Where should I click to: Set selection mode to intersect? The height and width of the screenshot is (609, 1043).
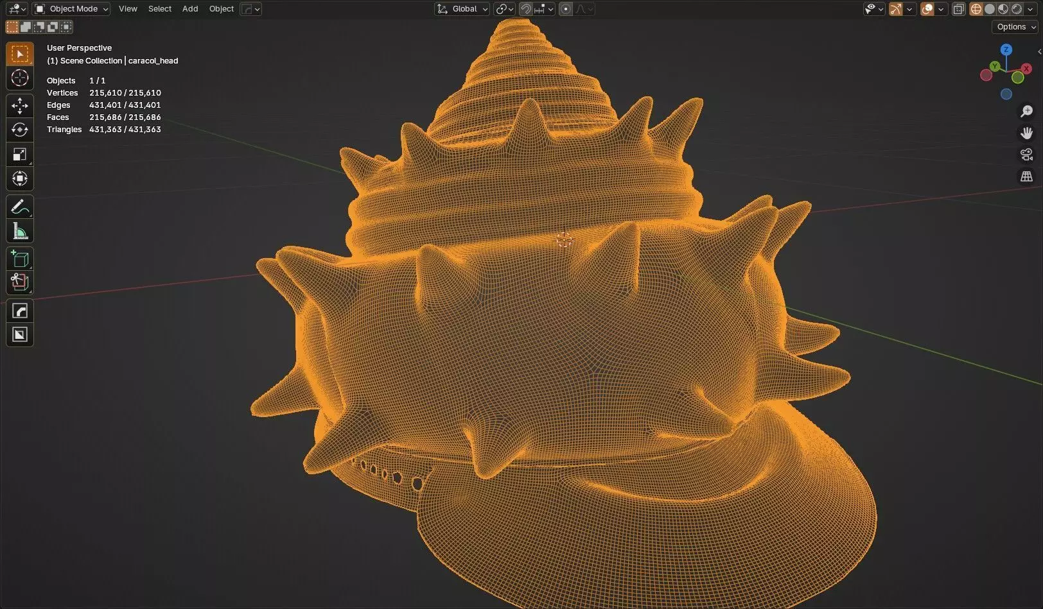[66, 27]
